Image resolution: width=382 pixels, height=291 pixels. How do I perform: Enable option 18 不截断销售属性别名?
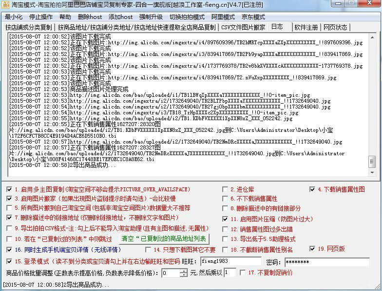pos(225,250)
